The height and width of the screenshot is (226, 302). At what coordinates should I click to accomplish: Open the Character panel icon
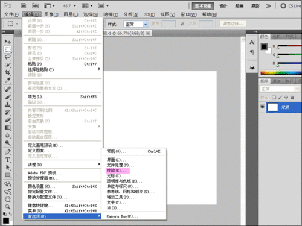click(x=252, y=42)
